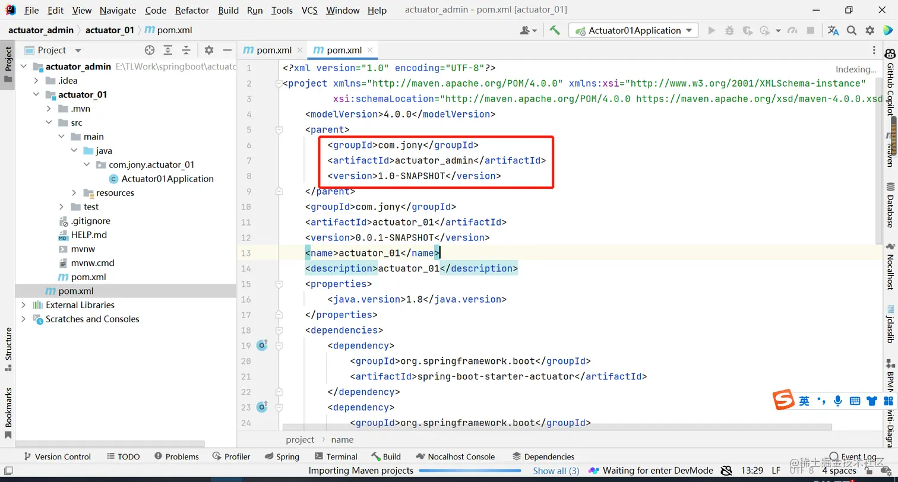The width and height of the screenshot is (898, 482).
Task: Click the Build Project hammer icon
Action: click(x=555, y=30)
